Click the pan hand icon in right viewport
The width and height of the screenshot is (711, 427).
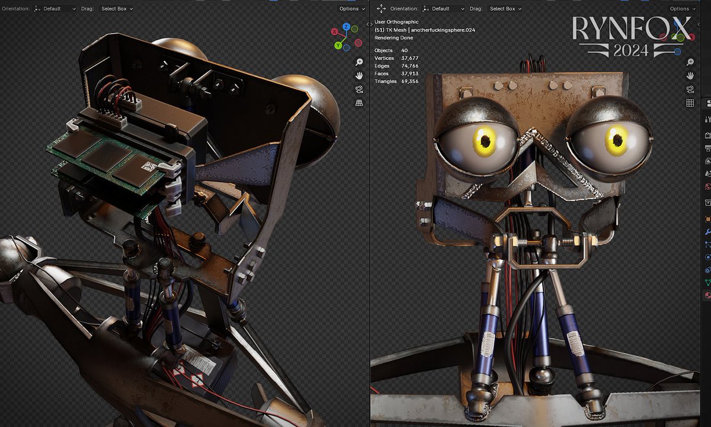click(x=690, y=76)
